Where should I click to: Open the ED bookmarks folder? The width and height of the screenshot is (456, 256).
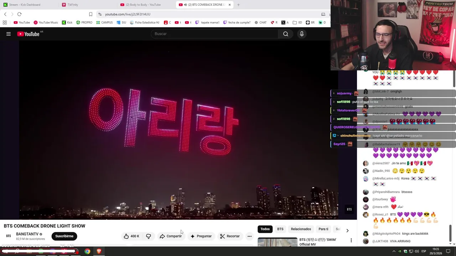click(297, 22)
